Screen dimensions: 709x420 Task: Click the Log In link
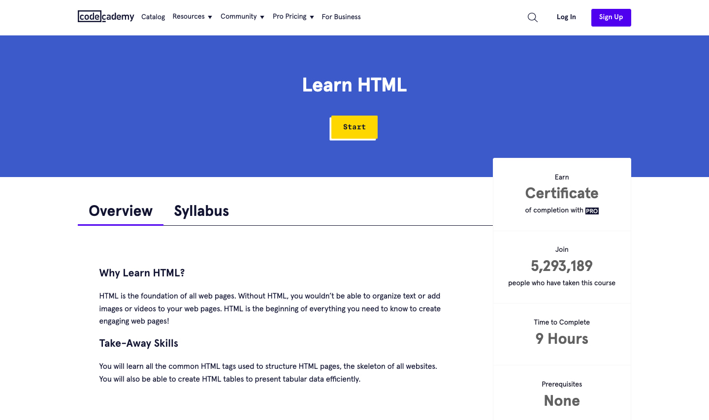(x=566, y=17)
